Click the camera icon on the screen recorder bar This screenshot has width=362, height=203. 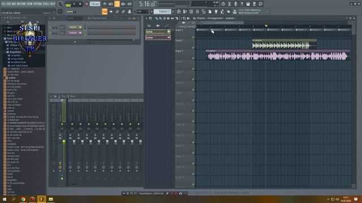tap(180, 193)
